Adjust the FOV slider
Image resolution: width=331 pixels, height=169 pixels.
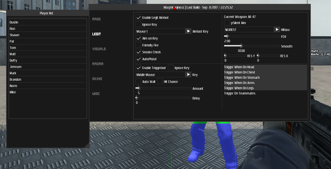click(x=252, y=36)
